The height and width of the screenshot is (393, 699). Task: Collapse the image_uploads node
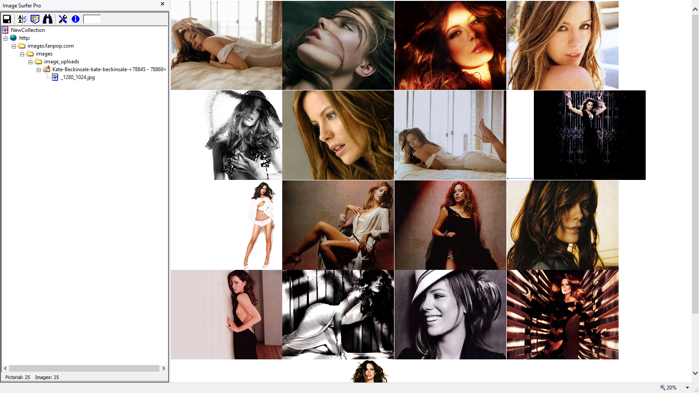tap(30, 62)
